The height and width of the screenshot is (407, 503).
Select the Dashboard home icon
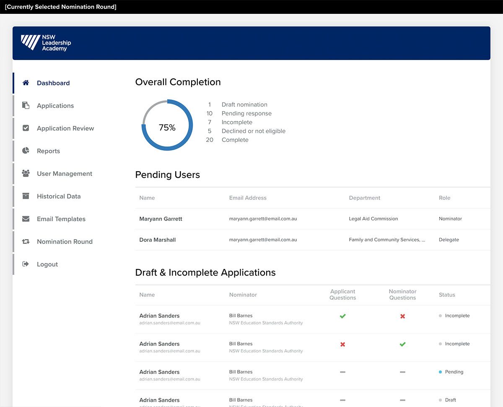click(25, 83)
